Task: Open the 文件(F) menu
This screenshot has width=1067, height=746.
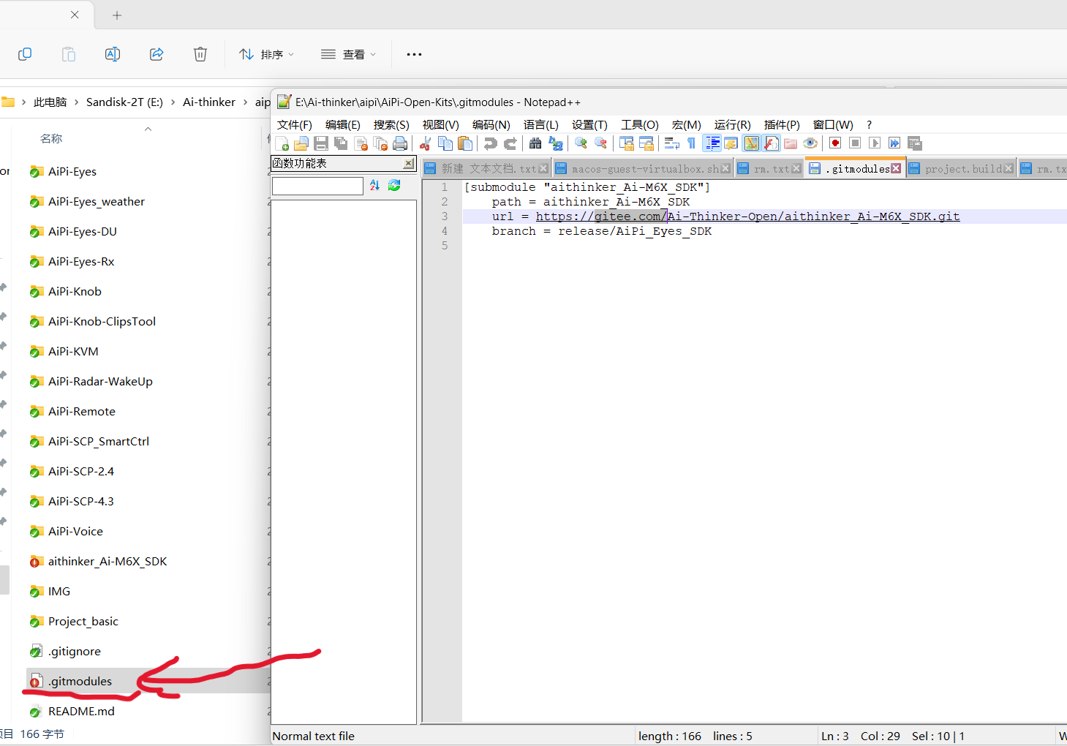Action: (295, 125)
